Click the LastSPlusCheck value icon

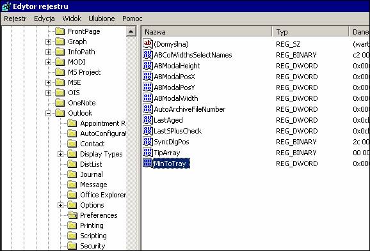point(148,131)
